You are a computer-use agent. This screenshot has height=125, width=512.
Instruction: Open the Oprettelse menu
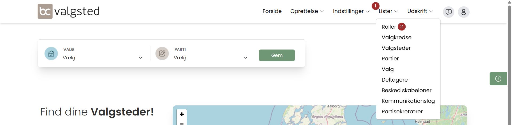(x=307, y=11)
